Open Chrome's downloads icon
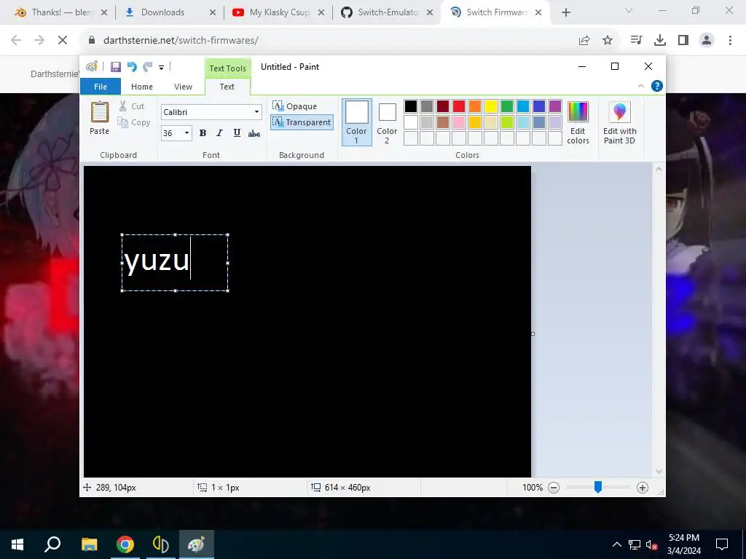746x559 pixels. coord(660,41)
